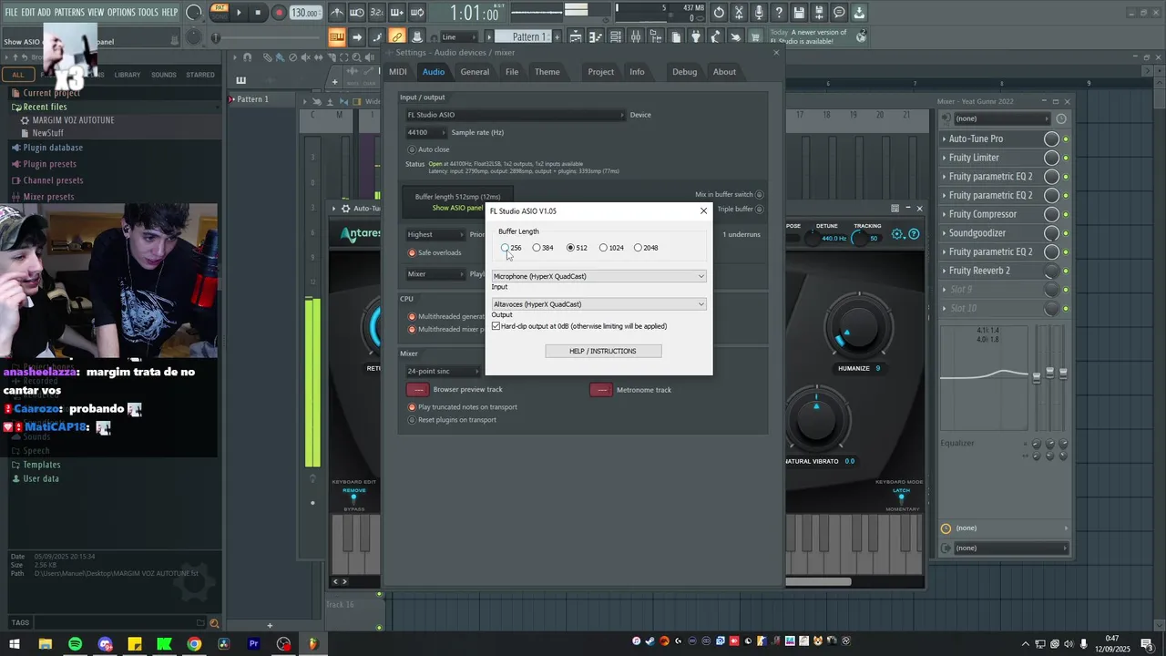Viewport: 1166px width, 656px height.
Task: Click the help question mark toolbar icon
Action: [x=779, y=13]
